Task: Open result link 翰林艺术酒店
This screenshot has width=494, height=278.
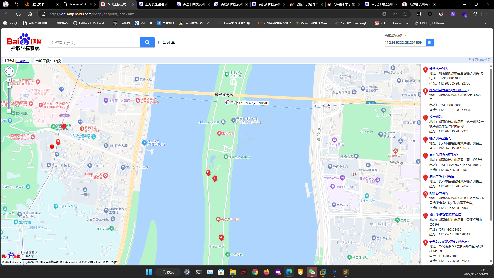Action: pyautogui.click(x=438, y=193)
